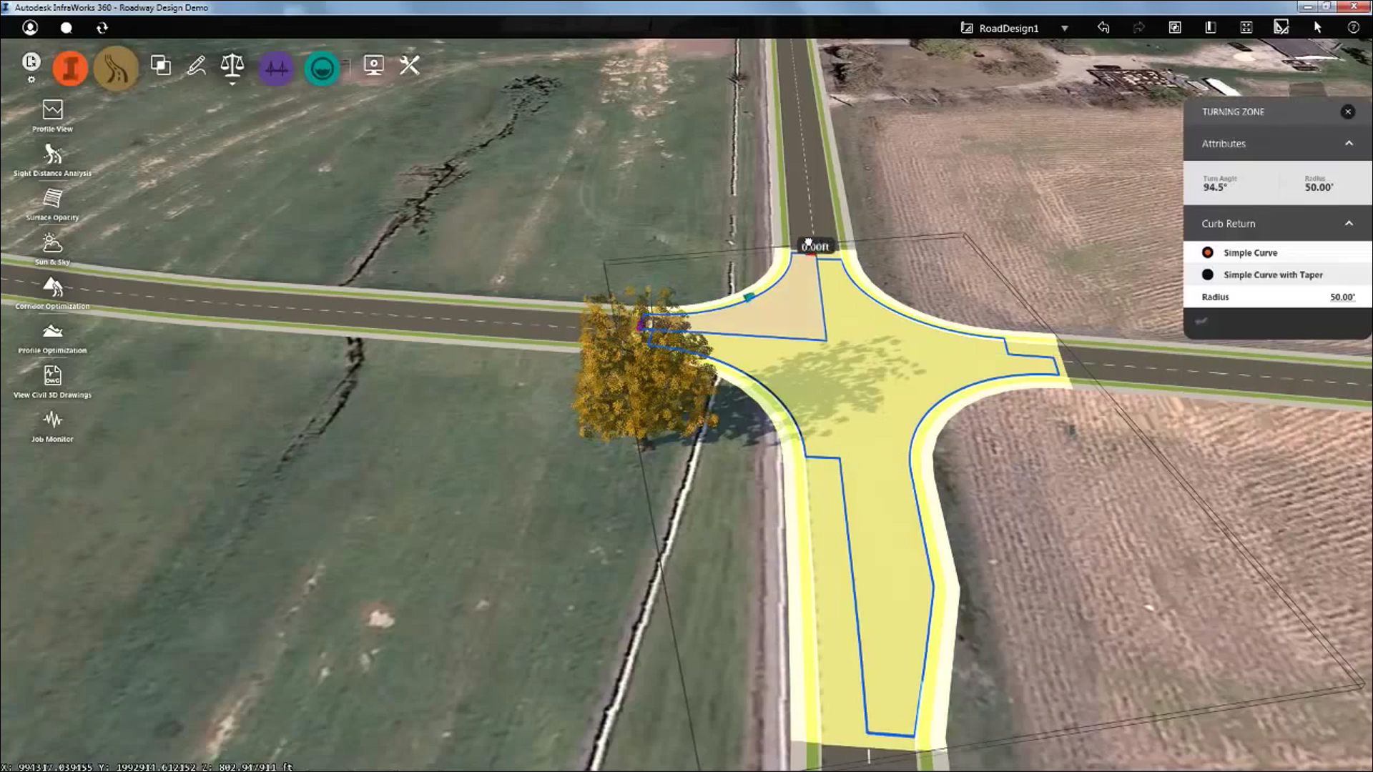
Task: Open Sun & Sky settings
Action: click(52, 249)
